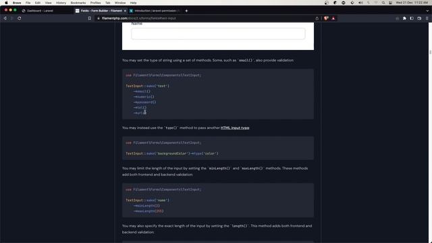Click the Name text input field
Image resolution: width=432 pixels, height=243 pixels.
pos(218,34)
